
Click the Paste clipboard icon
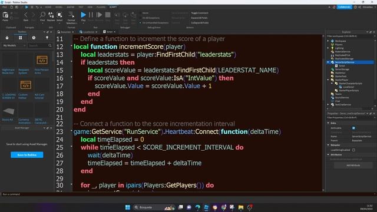click(x=5, y=15)
